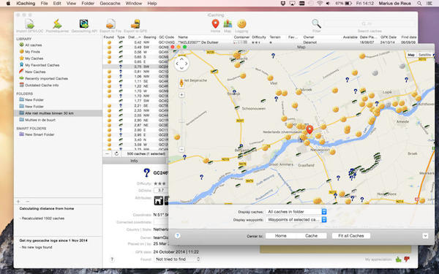The height and width of the screenshot is (274, 439).
Task: Open the Filter magnifier tool
Action: [x=316, y=24]
